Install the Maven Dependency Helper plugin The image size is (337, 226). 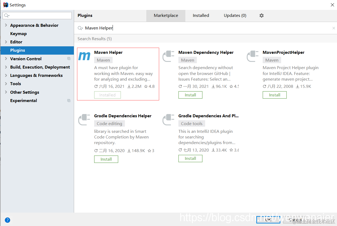tap(190, 95)
